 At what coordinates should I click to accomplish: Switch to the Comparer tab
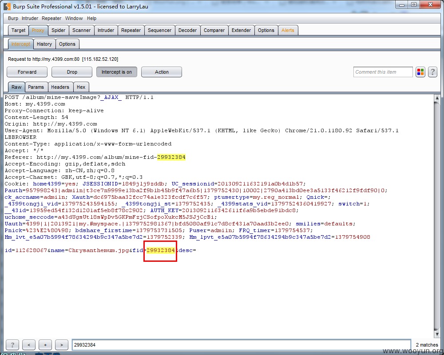[214, 30]
